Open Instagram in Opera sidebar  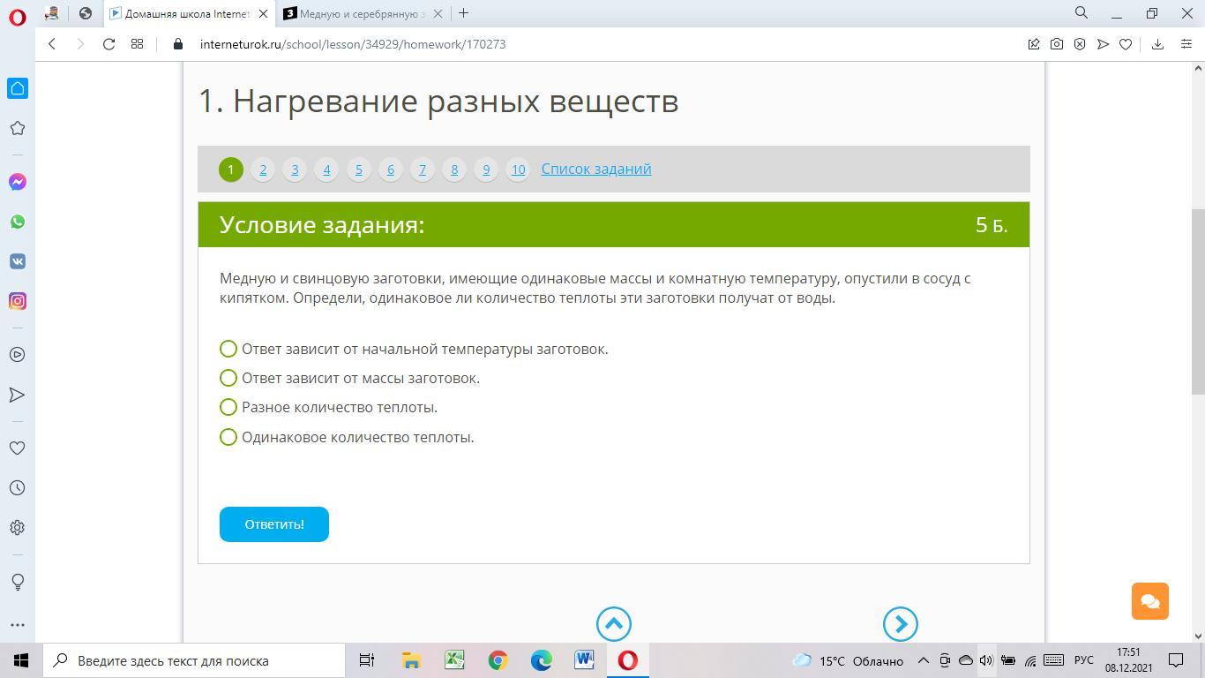coord(18,301)
